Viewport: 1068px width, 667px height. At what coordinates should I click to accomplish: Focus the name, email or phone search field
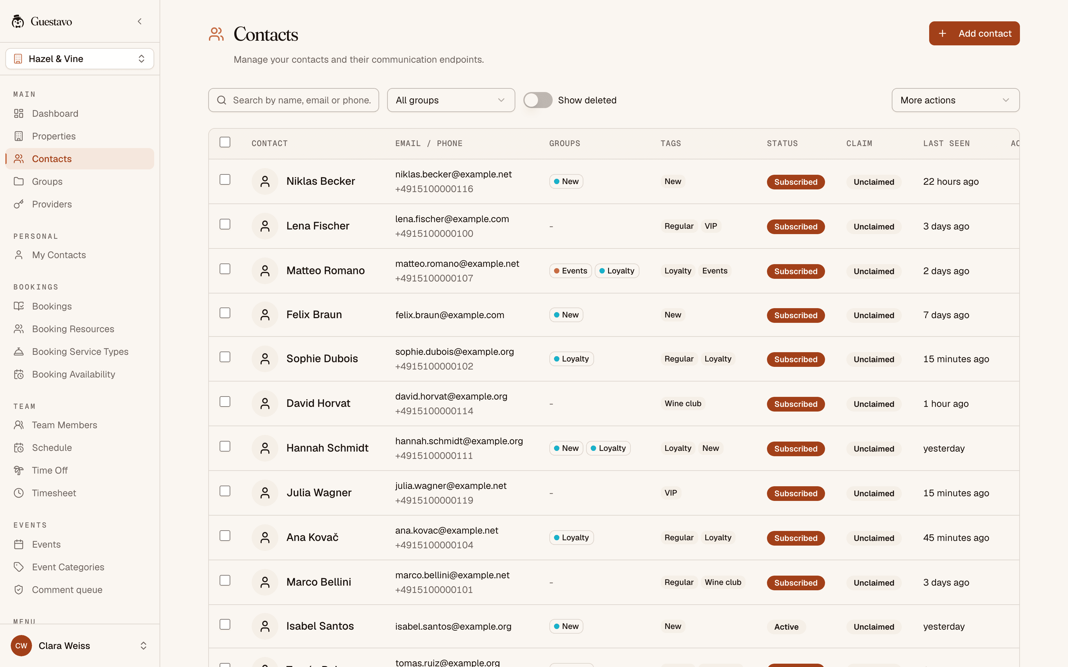[x=293, y=100]
